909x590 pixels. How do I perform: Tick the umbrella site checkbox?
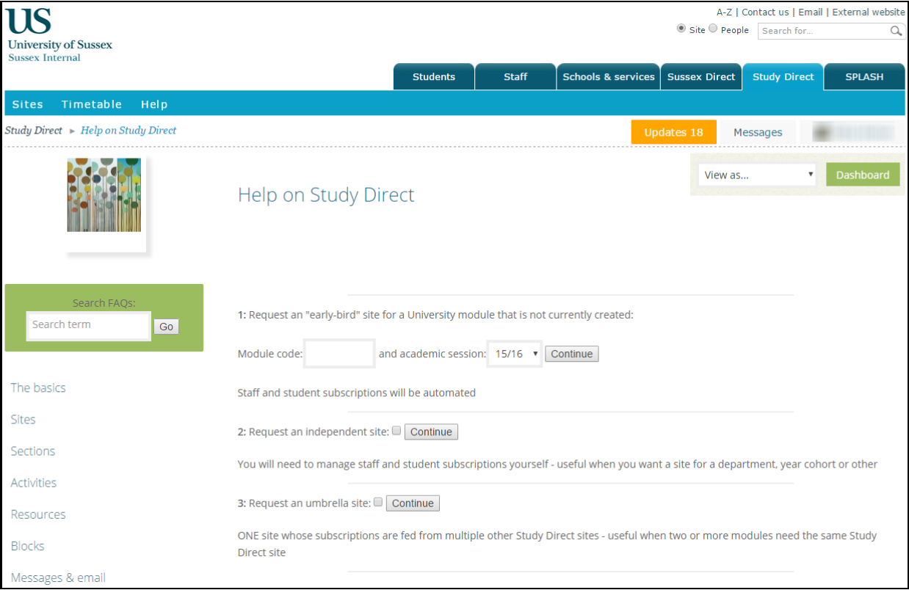pyautogui.click(x=378, y=502)
